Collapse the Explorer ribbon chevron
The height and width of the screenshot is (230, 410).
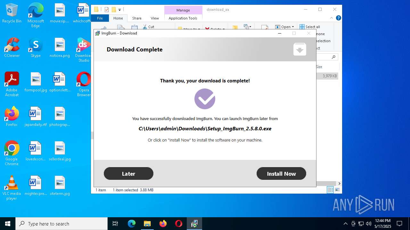coord(332,18)
